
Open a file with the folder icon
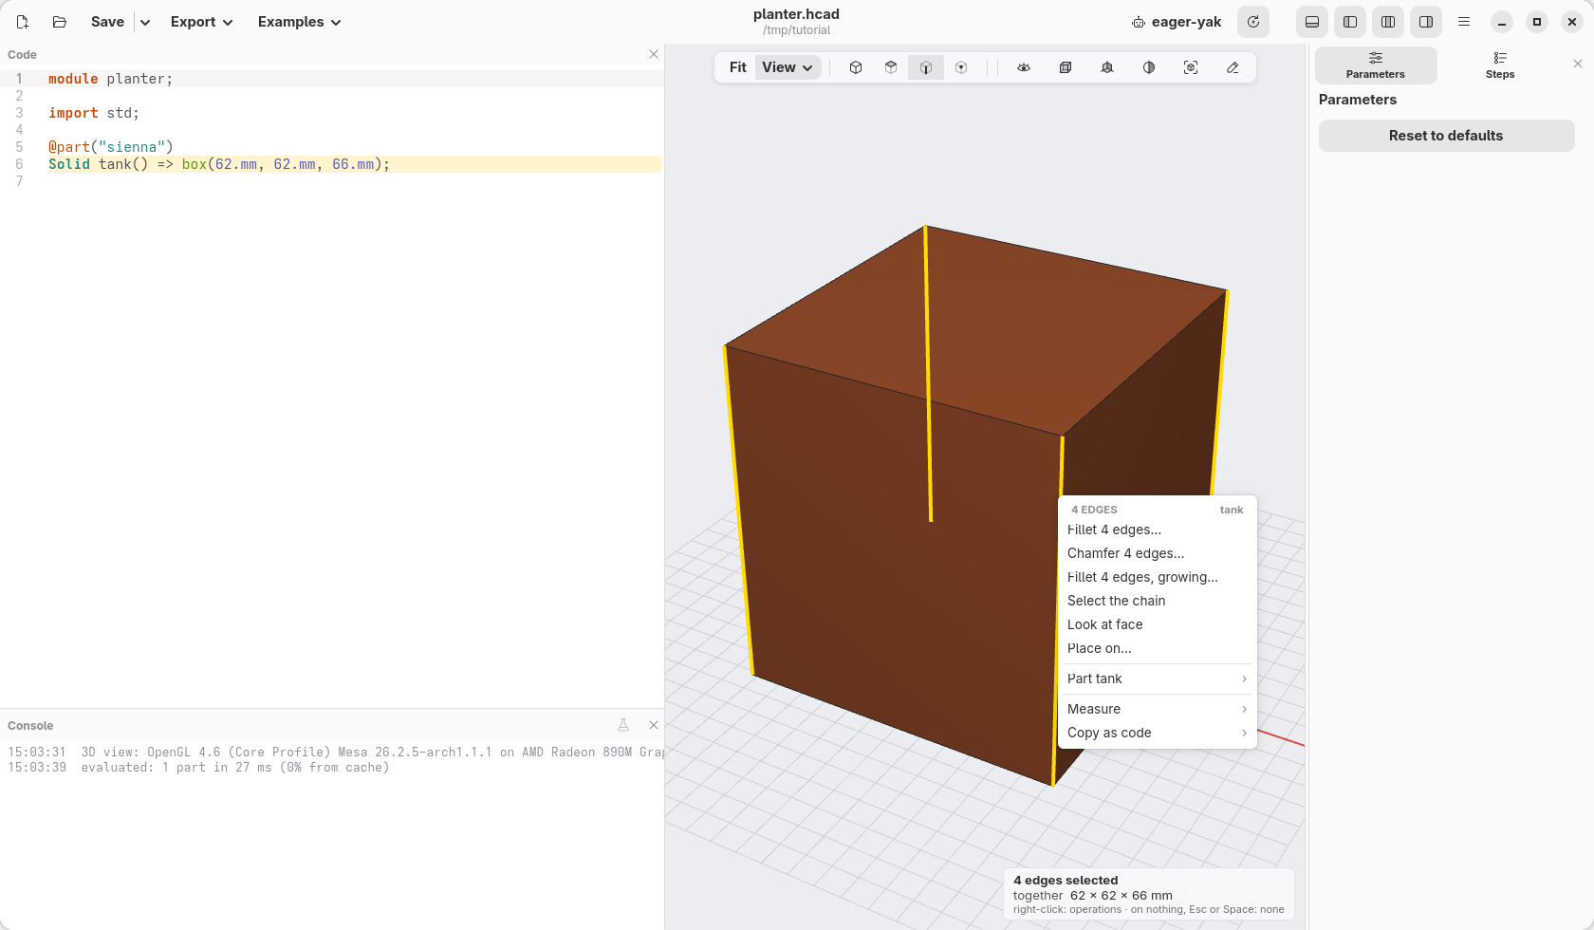tap(59, 22)
